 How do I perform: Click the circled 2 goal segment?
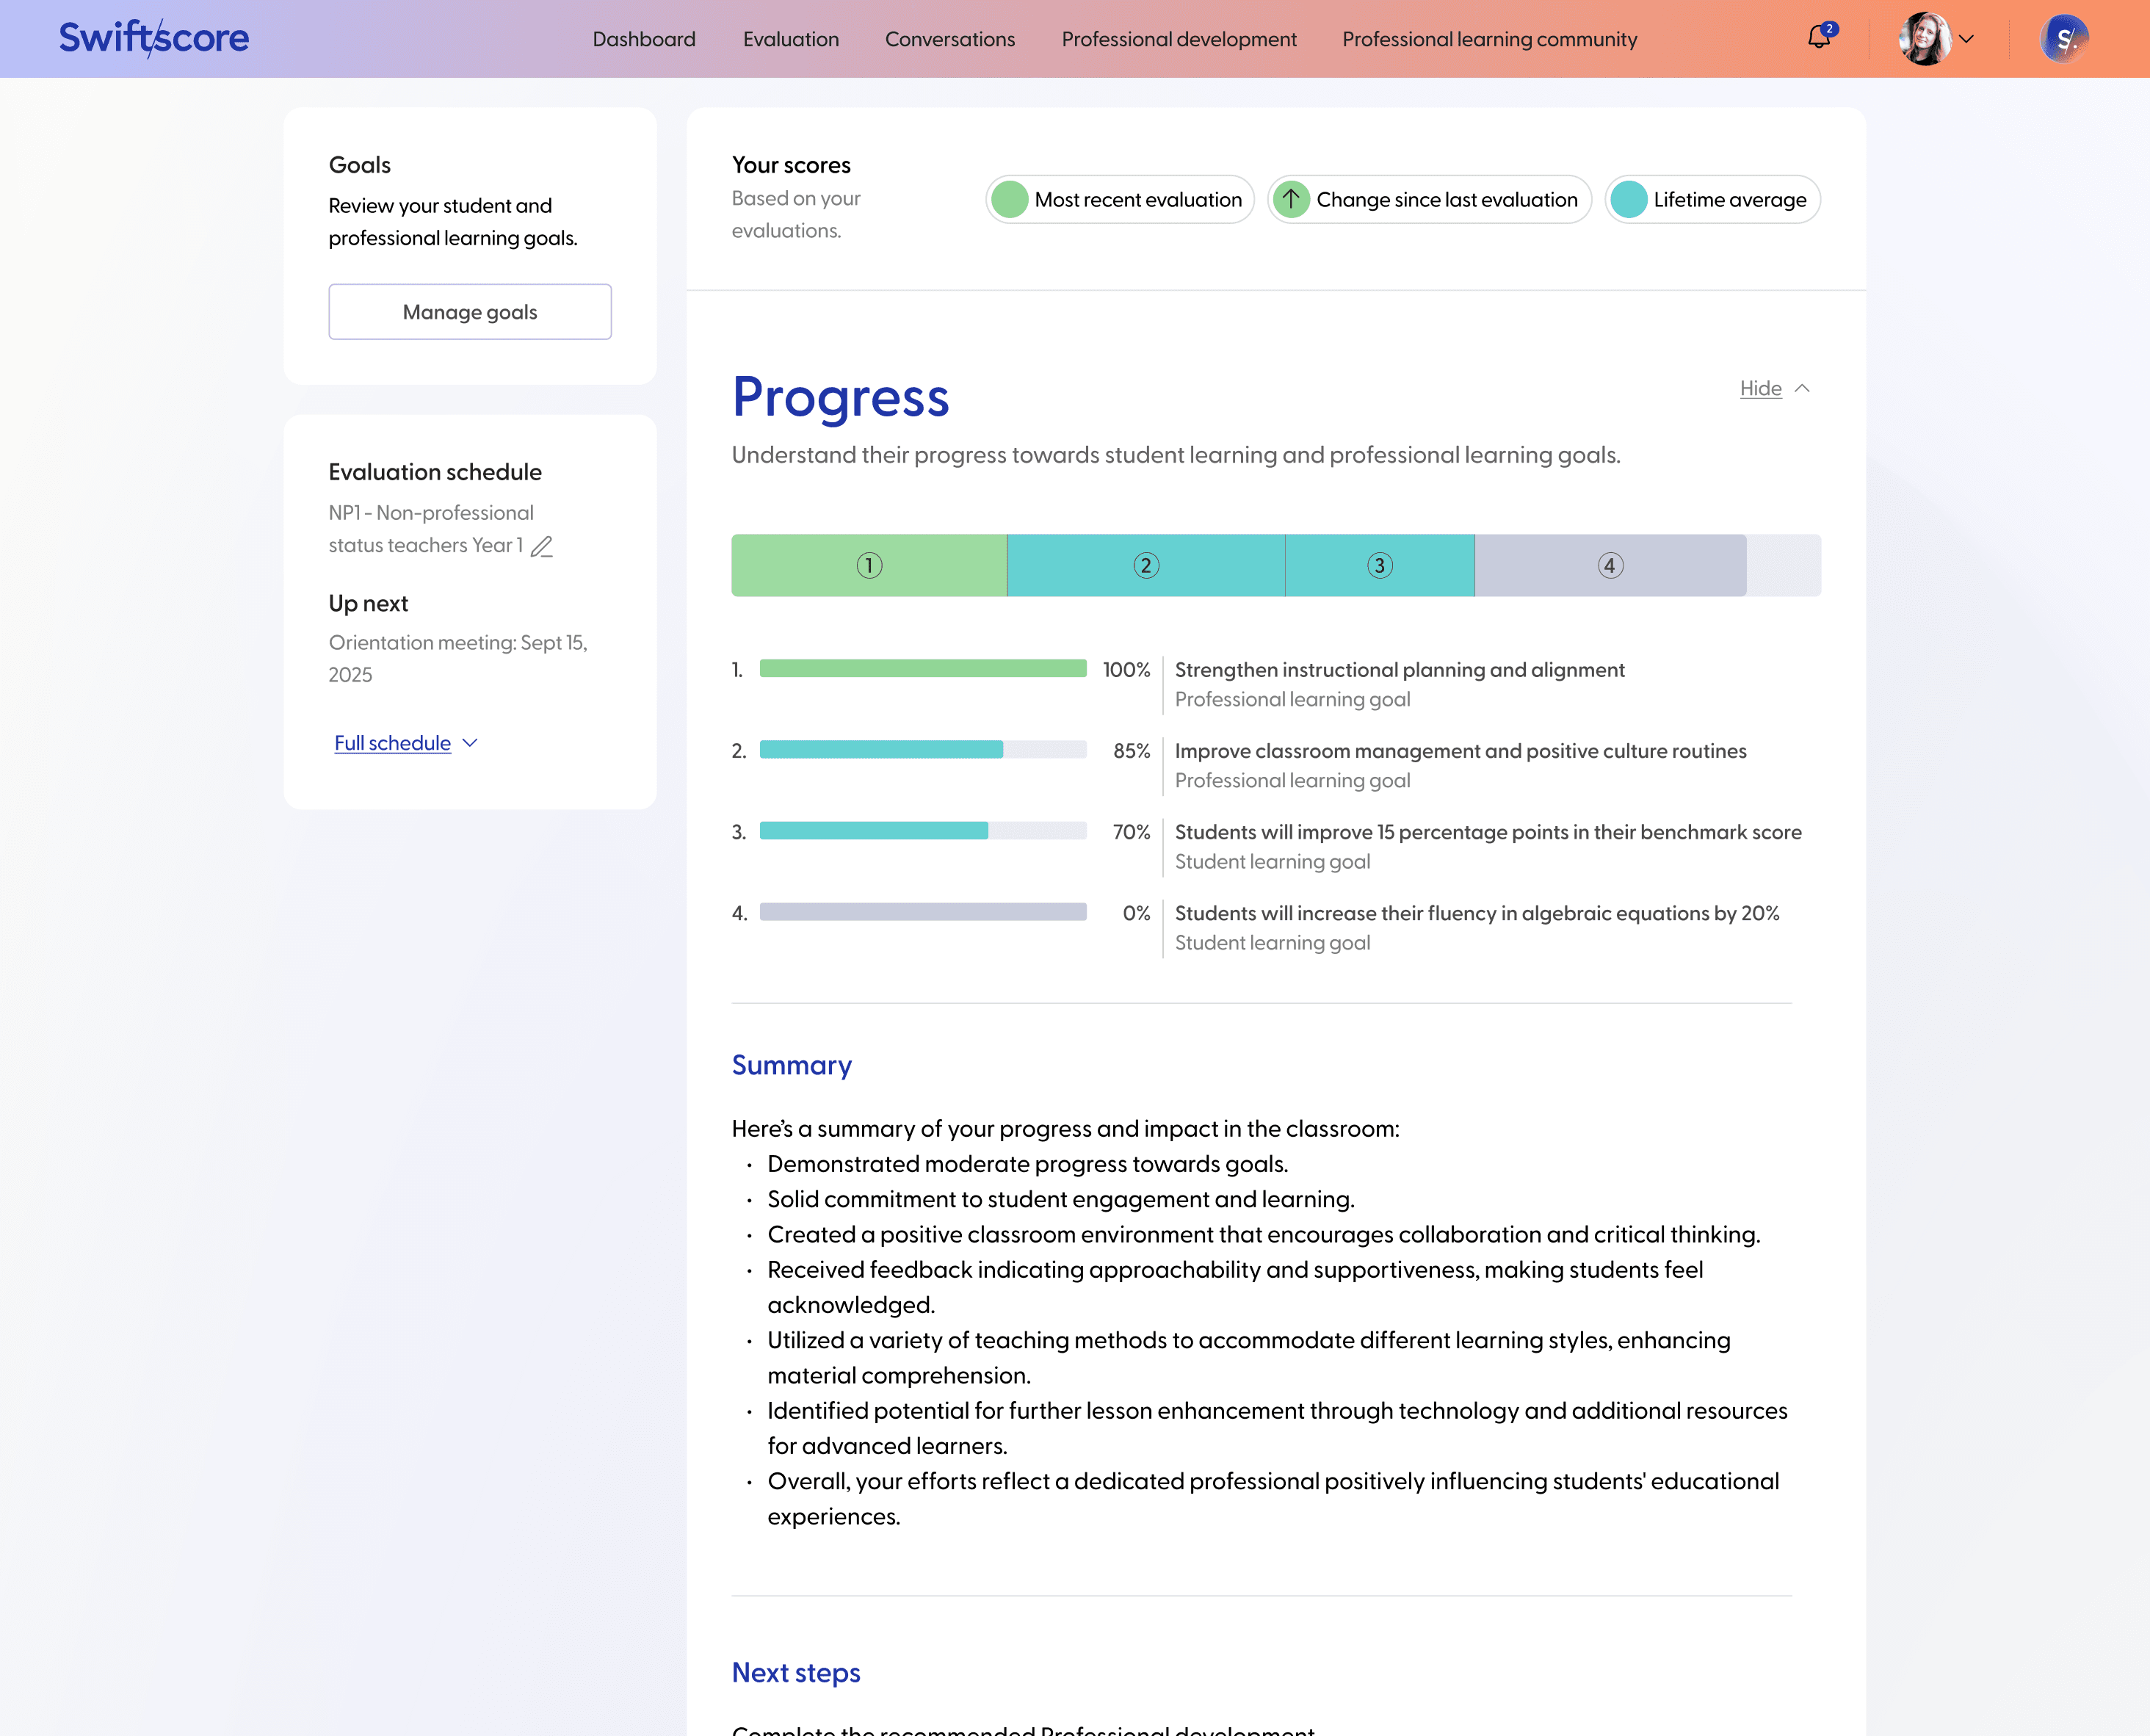pyautogui.click(x=1146, y=566)
